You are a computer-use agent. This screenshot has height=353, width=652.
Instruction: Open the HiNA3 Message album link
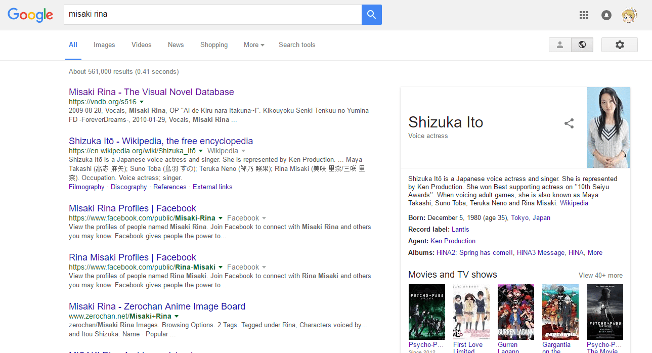coord(541,253)
